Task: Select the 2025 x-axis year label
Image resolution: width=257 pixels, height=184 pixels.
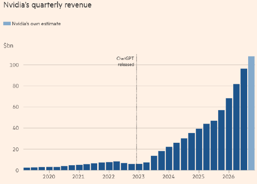Action: [198, 177]
